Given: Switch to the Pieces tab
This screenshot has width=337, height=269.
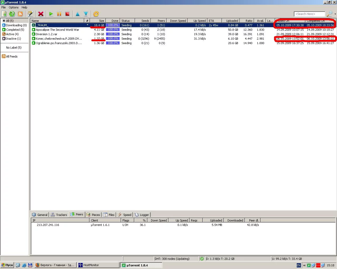Looking at the screenshot, I should (93, 215).
